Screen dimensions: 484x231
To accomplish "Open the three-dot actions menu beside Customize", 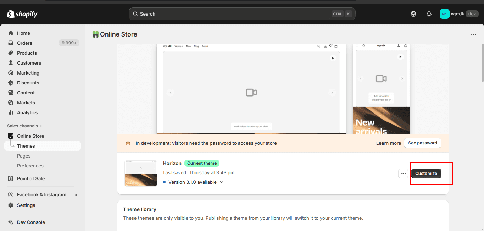I will (403, 174).
